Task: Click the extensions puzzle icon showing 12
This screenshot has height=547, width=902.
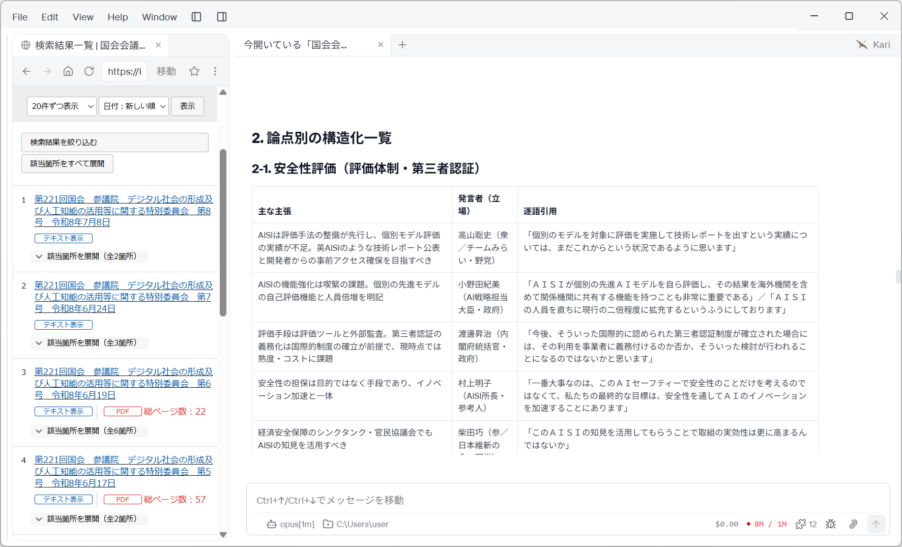Action: coord(806,524)
